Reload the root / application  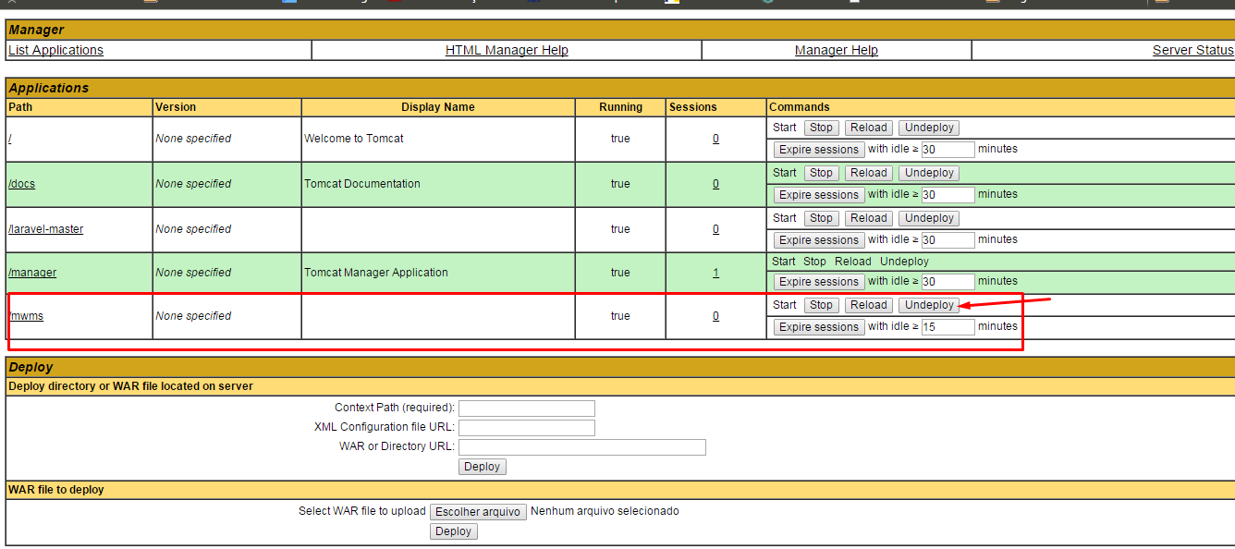[x=869, y=128]
